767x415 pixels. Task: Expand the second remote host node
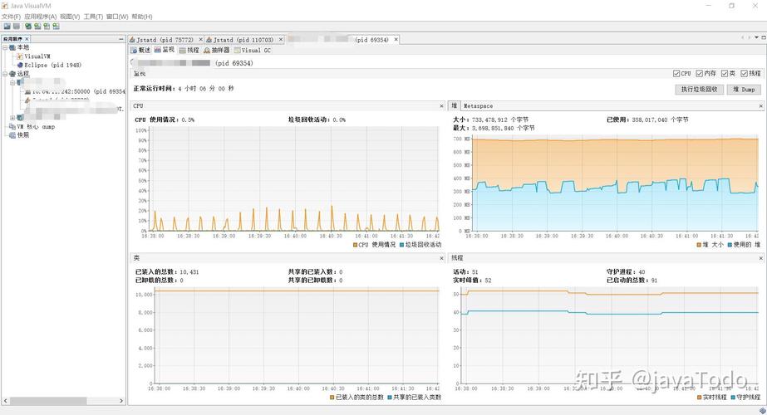point(12,118)
